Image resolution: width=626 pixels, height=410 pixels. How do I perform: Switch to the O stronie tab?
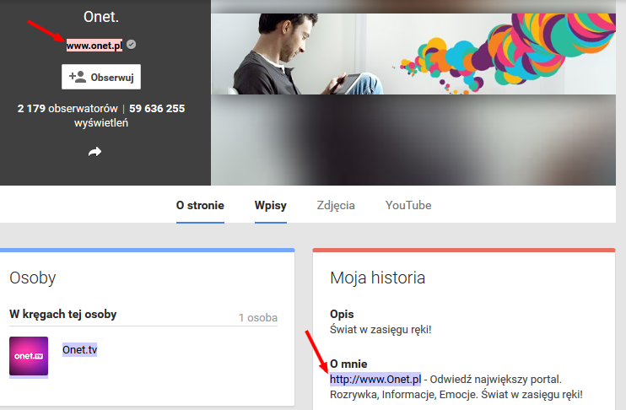tap(200, 205)
